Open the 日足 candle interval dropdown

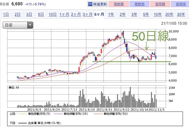[18, 25]
